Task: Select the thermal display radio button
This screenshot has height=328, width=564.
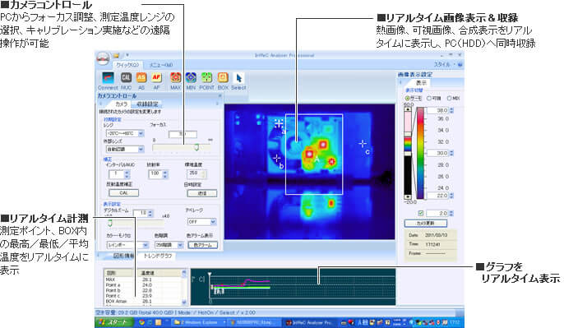Action: click(408, 98)
